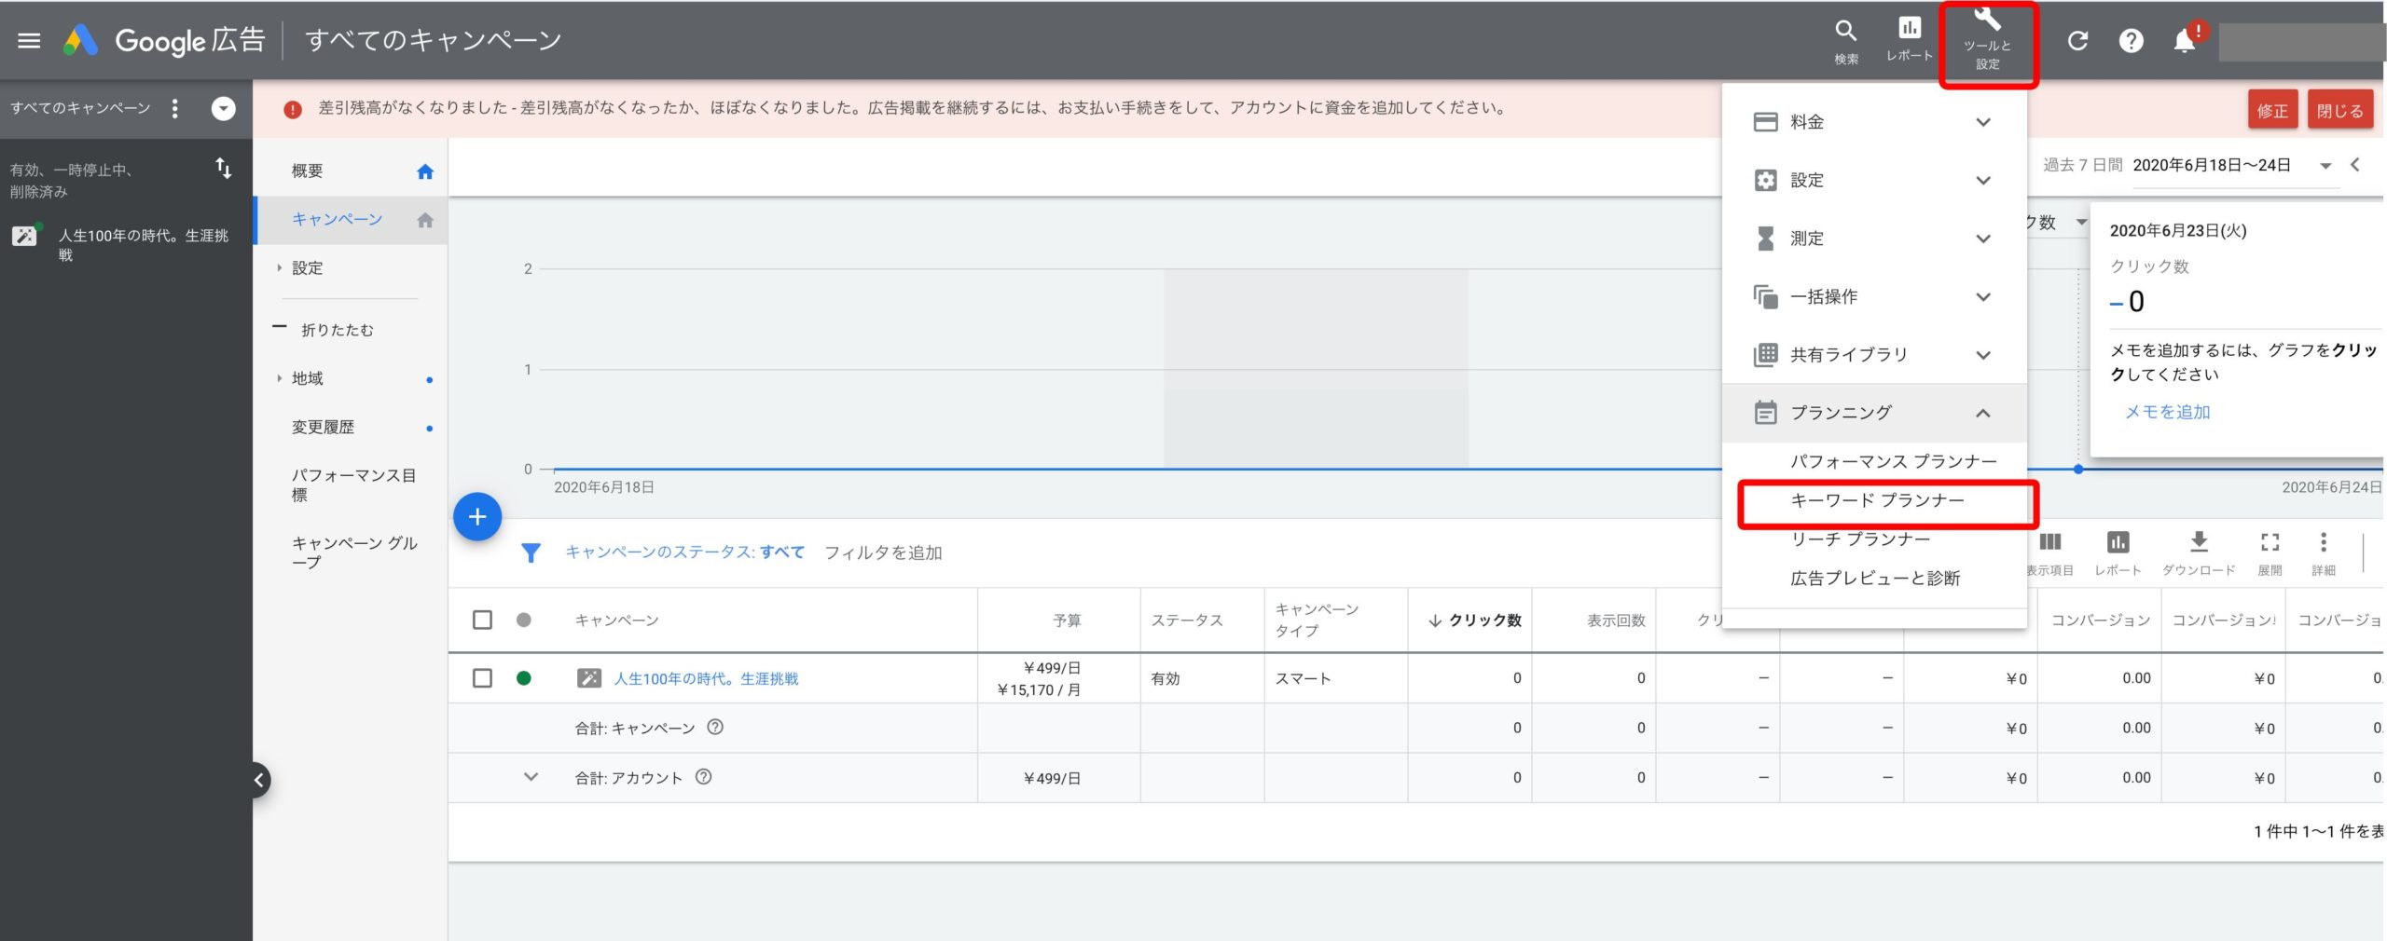Click the blue plus new campaign button

[477, 516]
